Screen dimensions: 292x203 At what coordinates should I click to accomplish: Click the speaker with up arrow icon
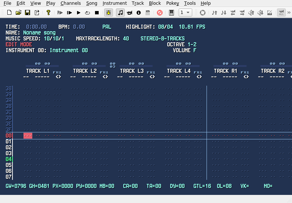point(251,13)
